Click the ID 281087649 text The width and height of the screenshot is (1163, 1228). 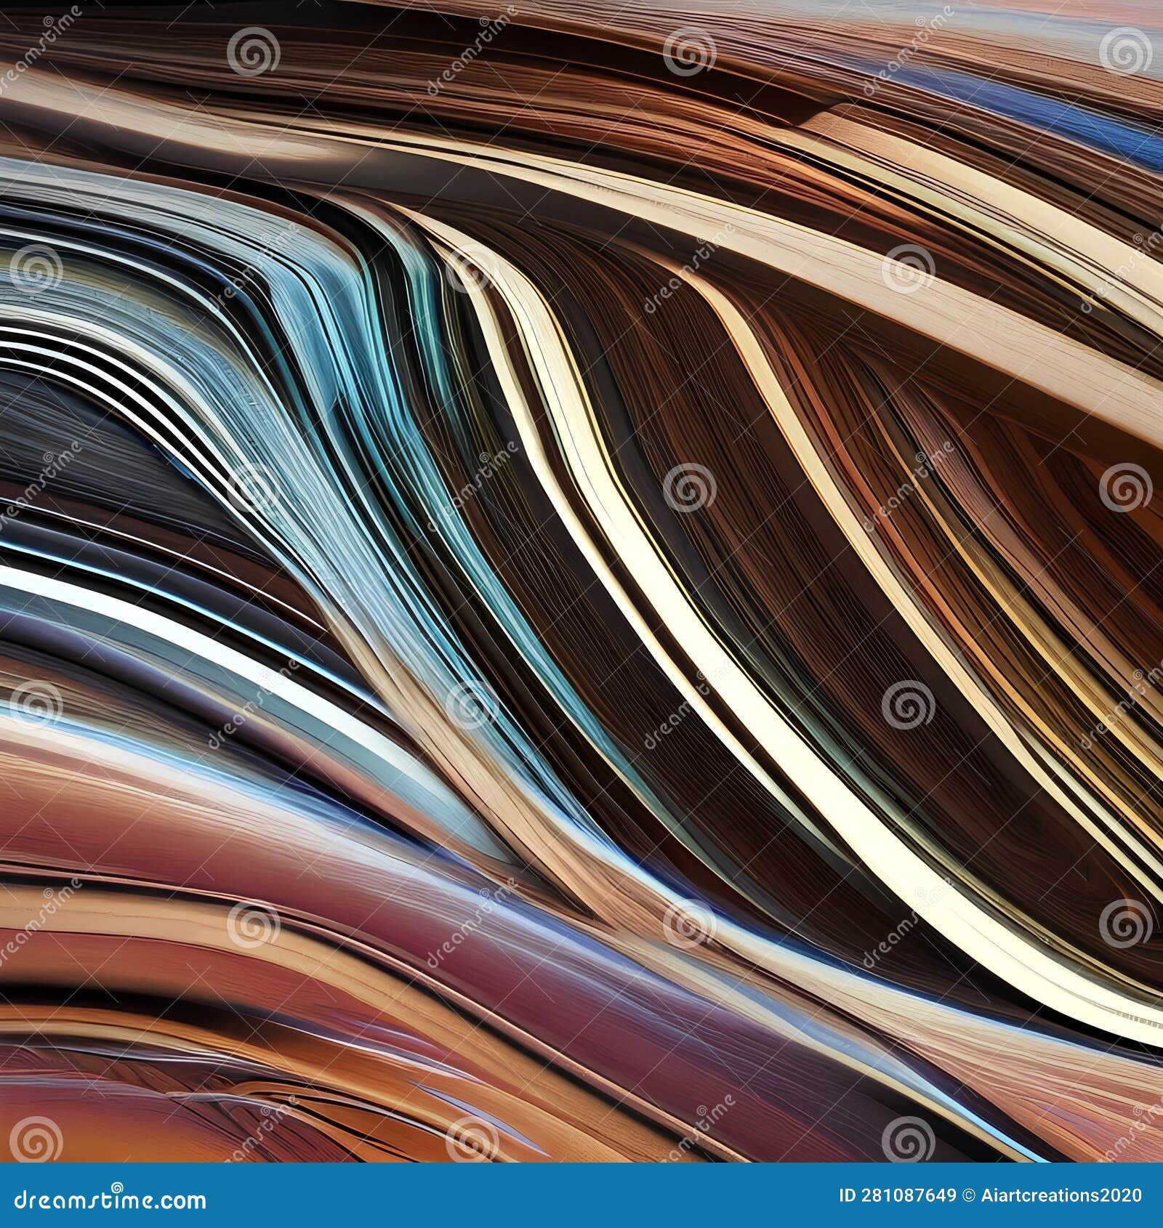898,1195
